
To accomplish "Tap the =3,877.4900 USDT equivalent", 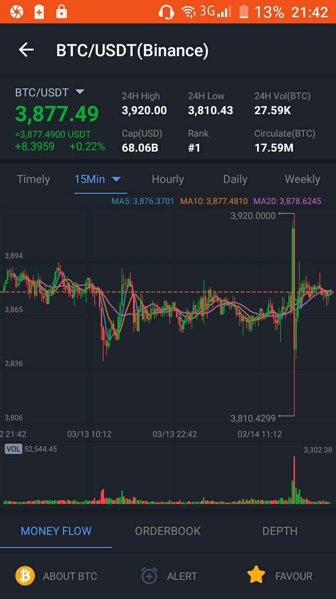I will [x=53, y=134].
